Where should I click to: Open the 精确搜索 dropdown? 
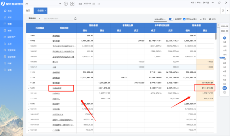coord(34,19)
